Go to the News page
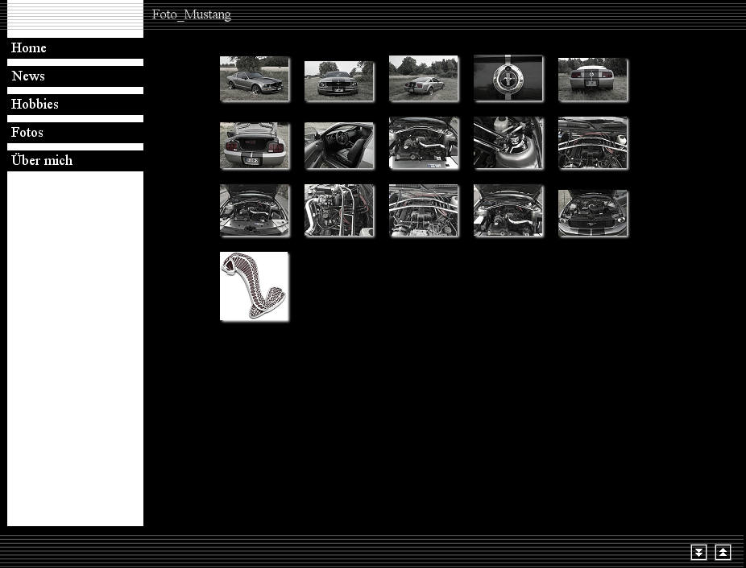 (x=28, y=76)
